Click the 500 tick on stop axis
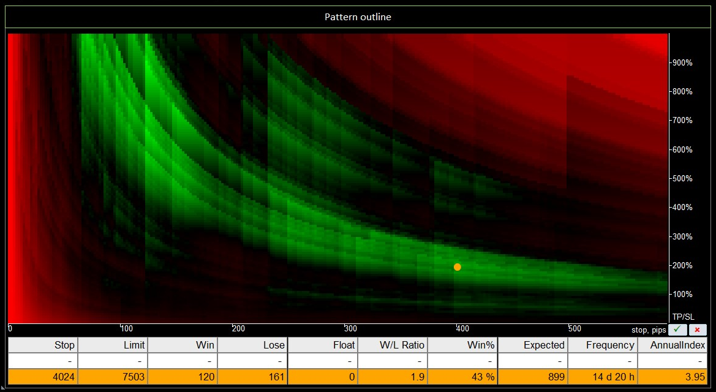This screenshot has height=392, width=716. click(575, 328)
